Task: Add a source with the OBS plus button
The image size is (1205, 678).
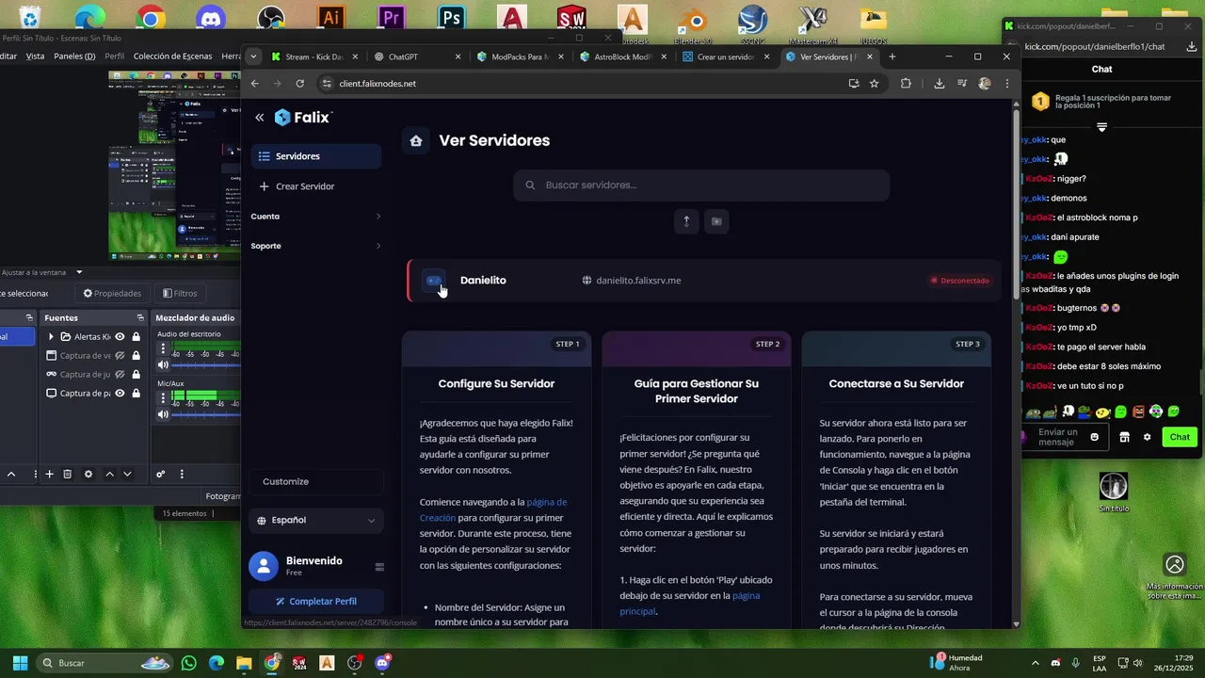Action: tap(50, 475)
